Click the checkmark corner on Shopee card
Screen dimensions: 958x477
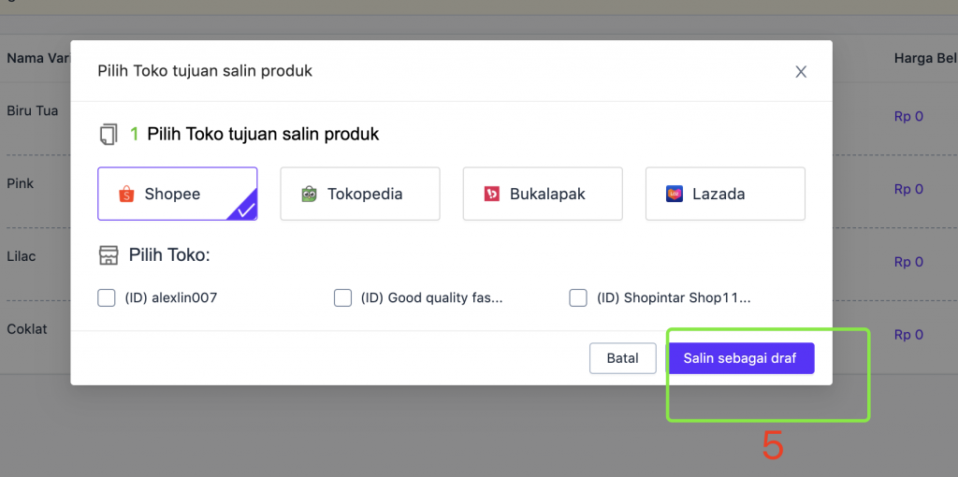click(244, 210)
